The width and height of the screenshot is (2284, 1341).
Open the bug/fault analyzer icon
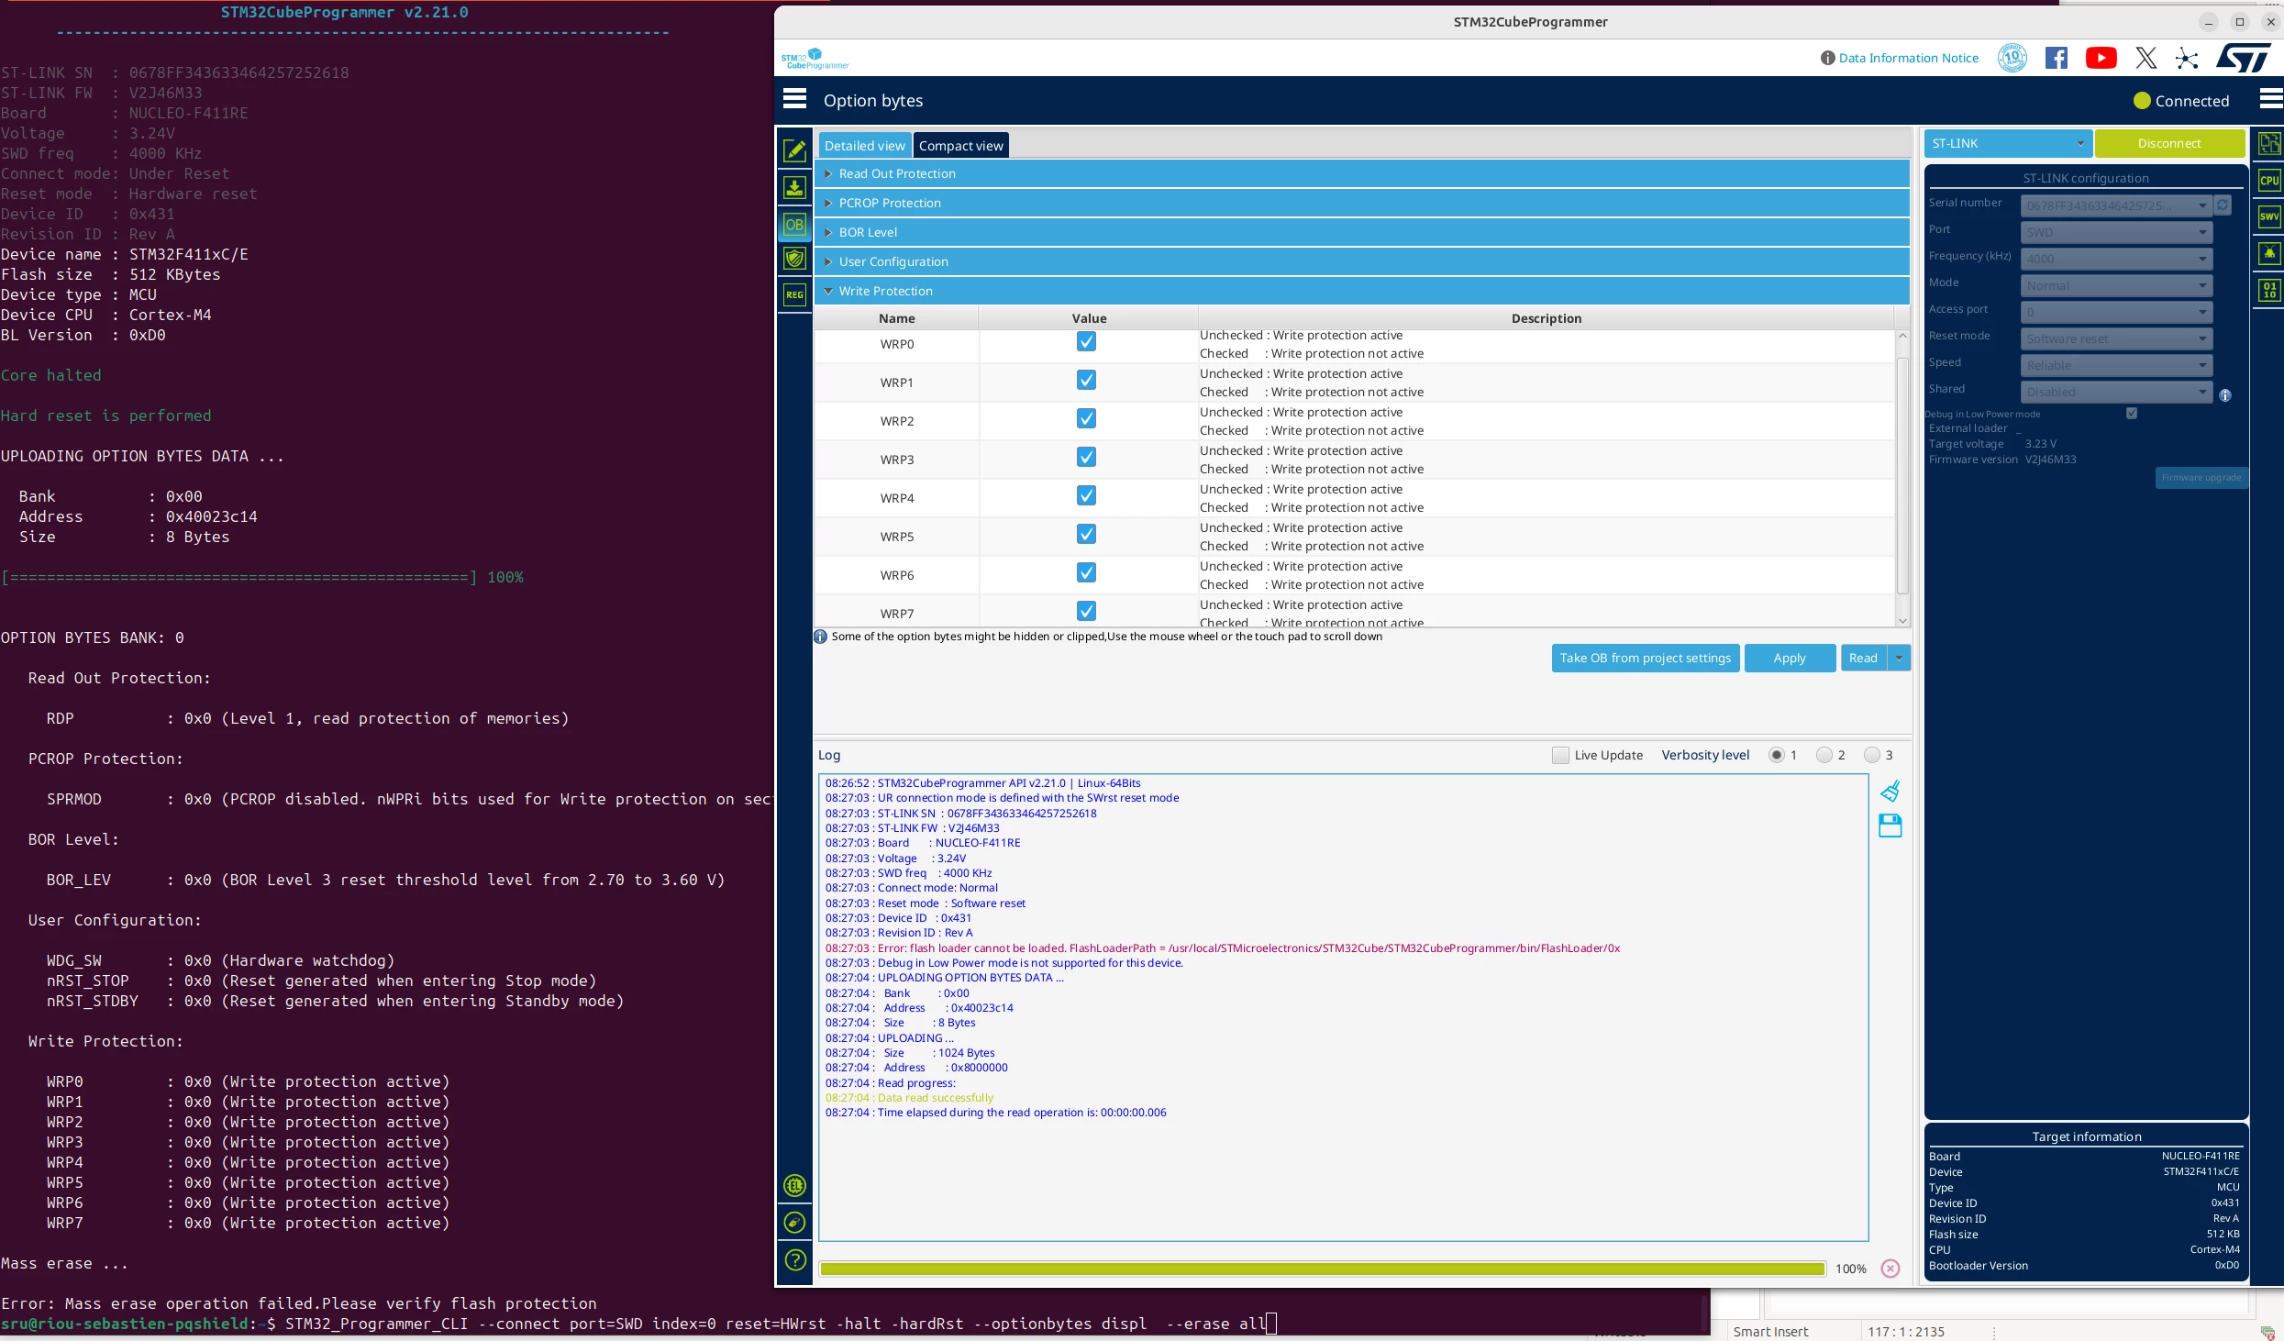pyautogui.click(x=2269, y=253)
